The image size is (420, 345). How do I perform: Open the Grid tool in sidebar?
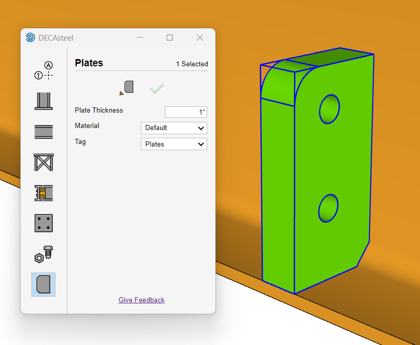(44, 71)
